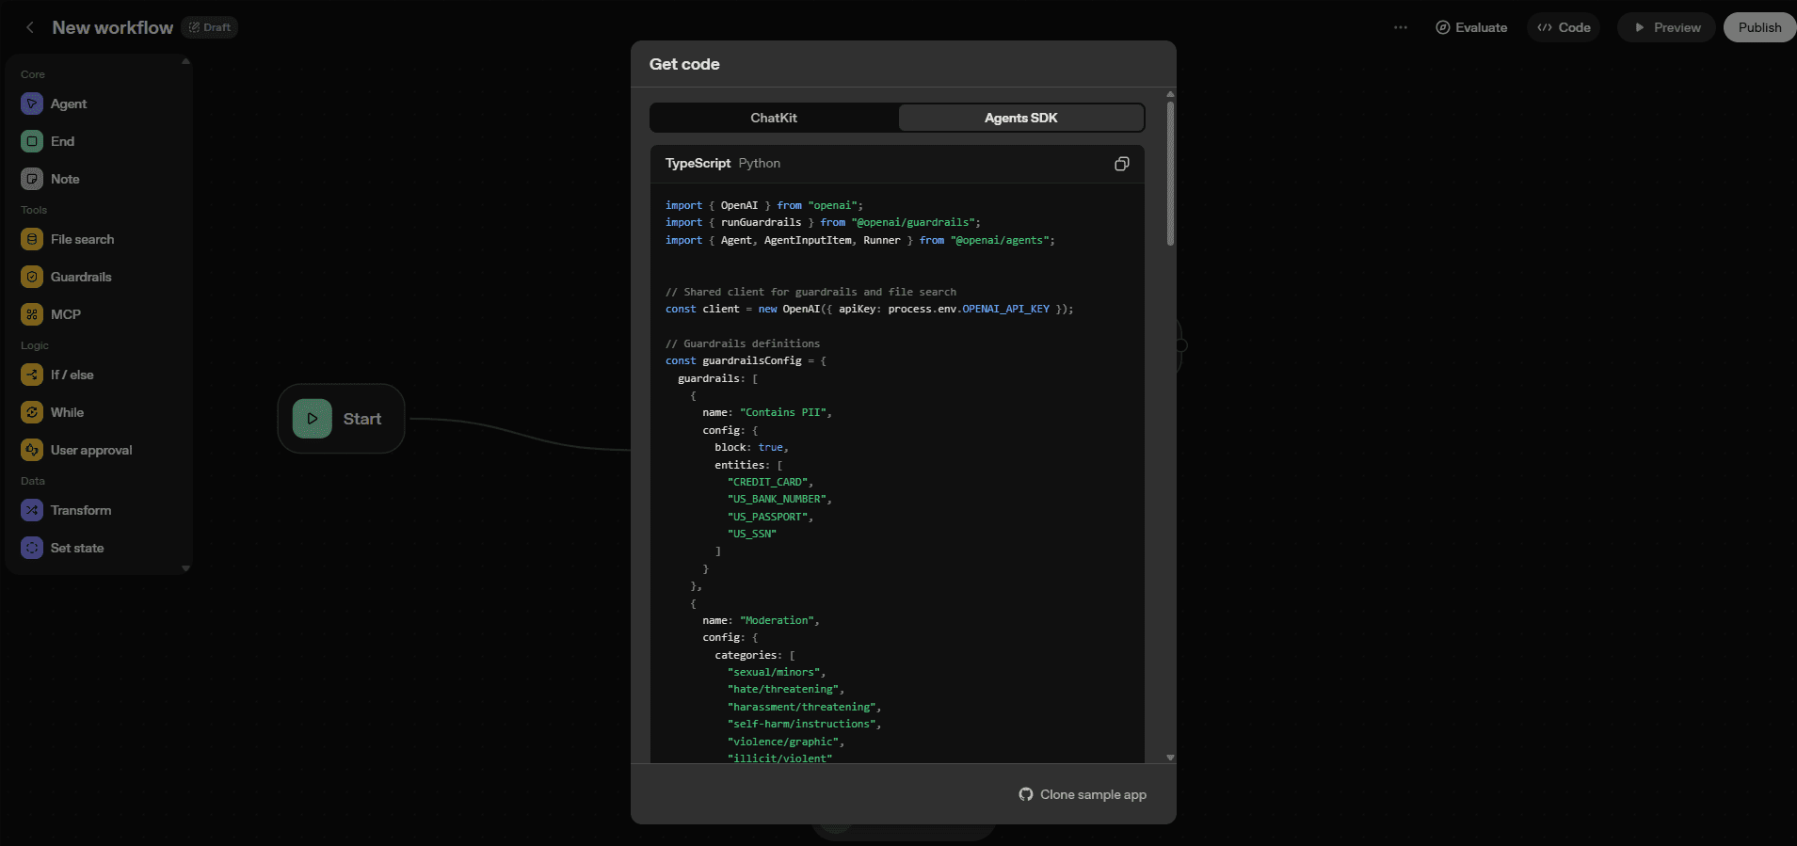Image resolution: width=1797 pixels, height=846 pixels.
Task: Copy code using the copy icon
Action: pos(1121,164)
